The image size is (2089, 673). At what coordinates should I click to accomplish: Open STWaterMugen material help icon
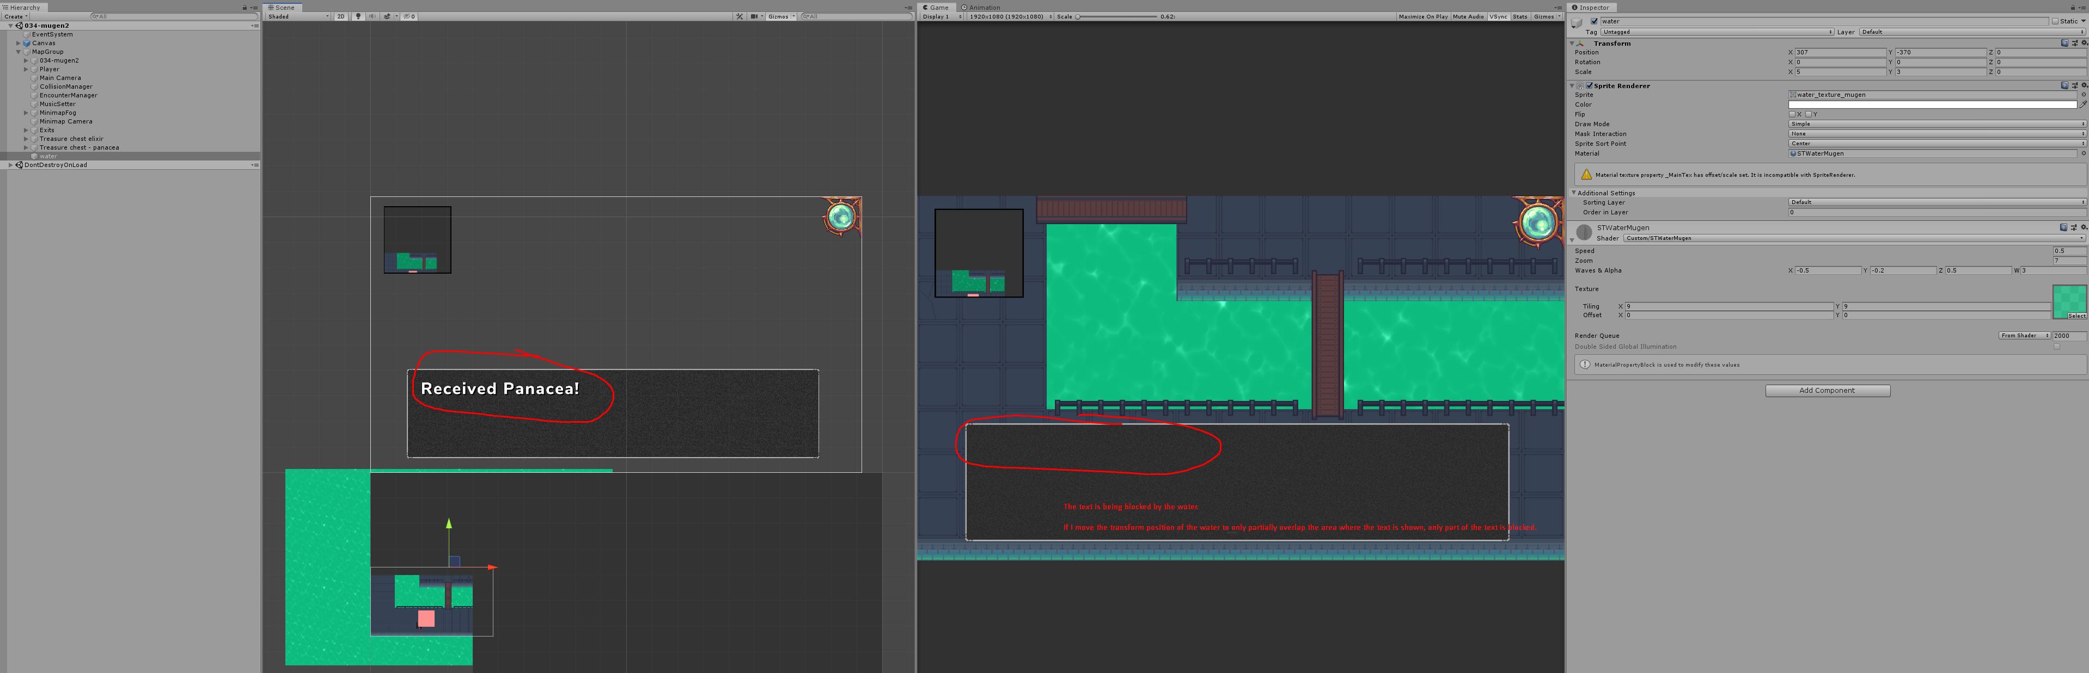click(2064, 227)
